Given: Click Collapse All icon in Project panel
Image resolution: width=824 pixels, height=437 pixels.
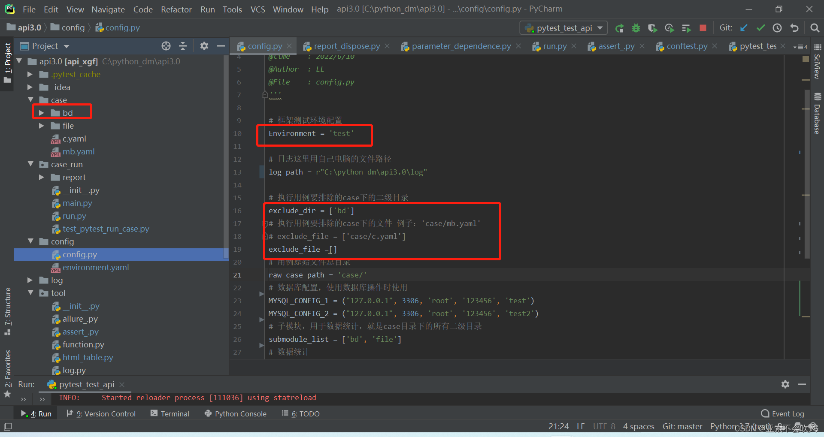Looking at the screenshot, I should pyautogui.click(x=183, y=46).
